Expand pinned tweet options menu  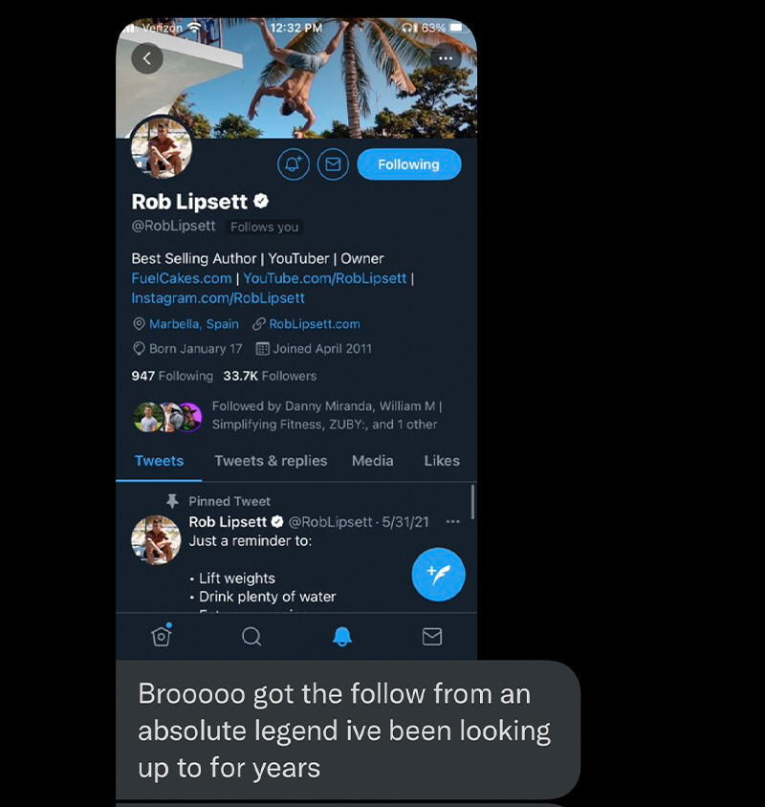click(453, 522)
